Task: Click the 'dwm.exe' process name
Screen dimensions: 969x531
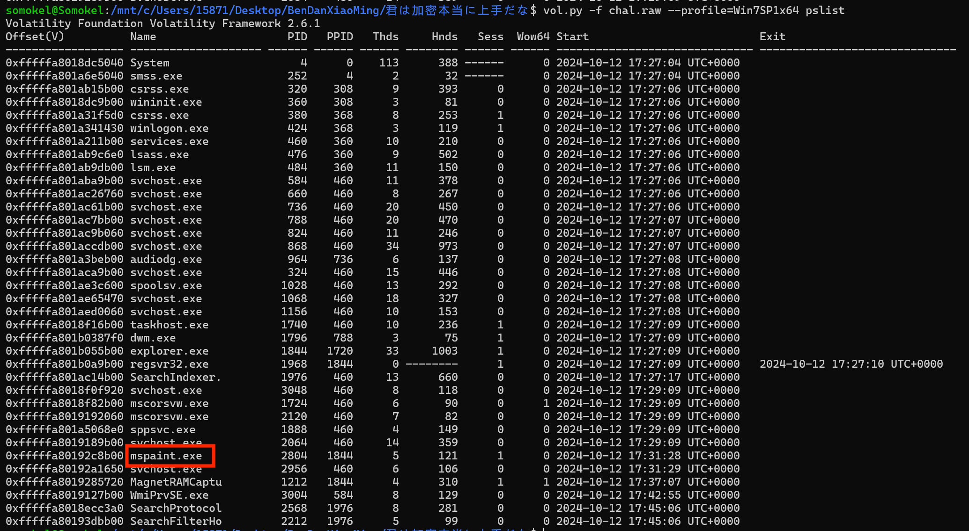Action: point(153,338)
